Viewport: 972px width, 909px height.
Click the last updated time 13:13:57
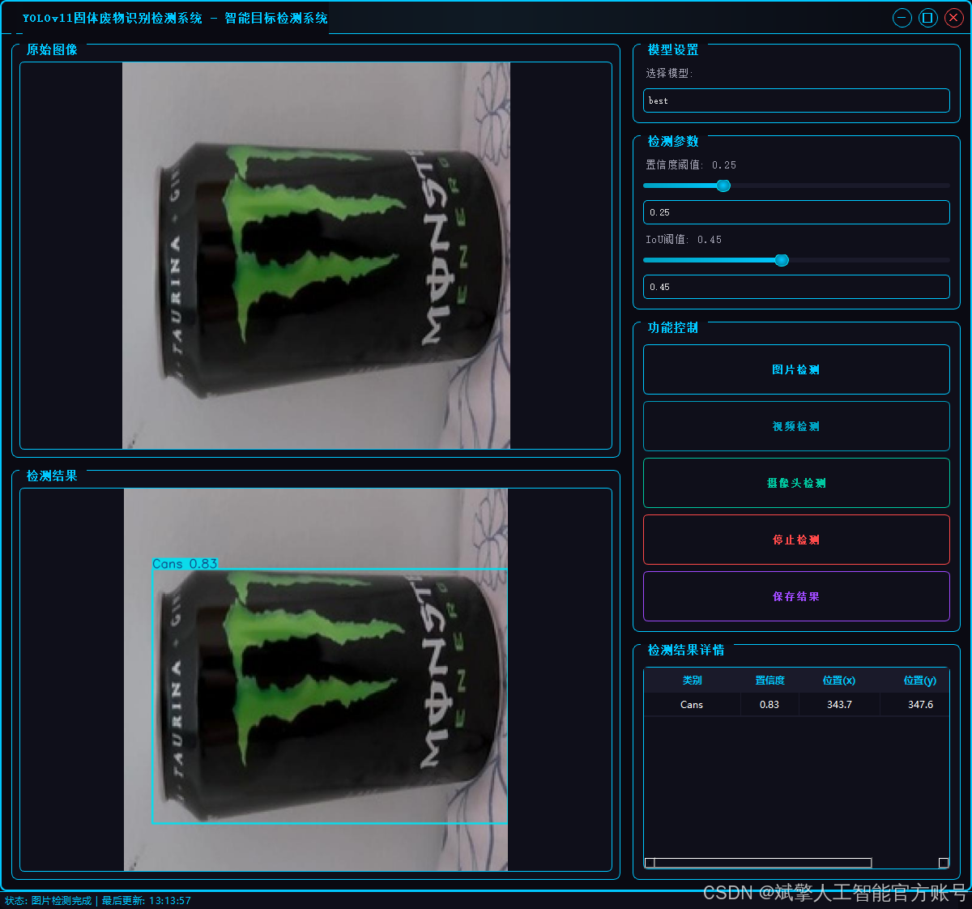170,901
